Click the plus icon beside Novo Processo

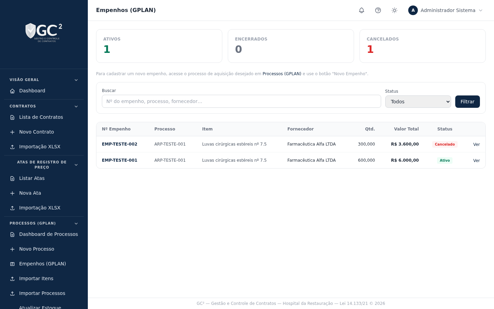point(12,249)
